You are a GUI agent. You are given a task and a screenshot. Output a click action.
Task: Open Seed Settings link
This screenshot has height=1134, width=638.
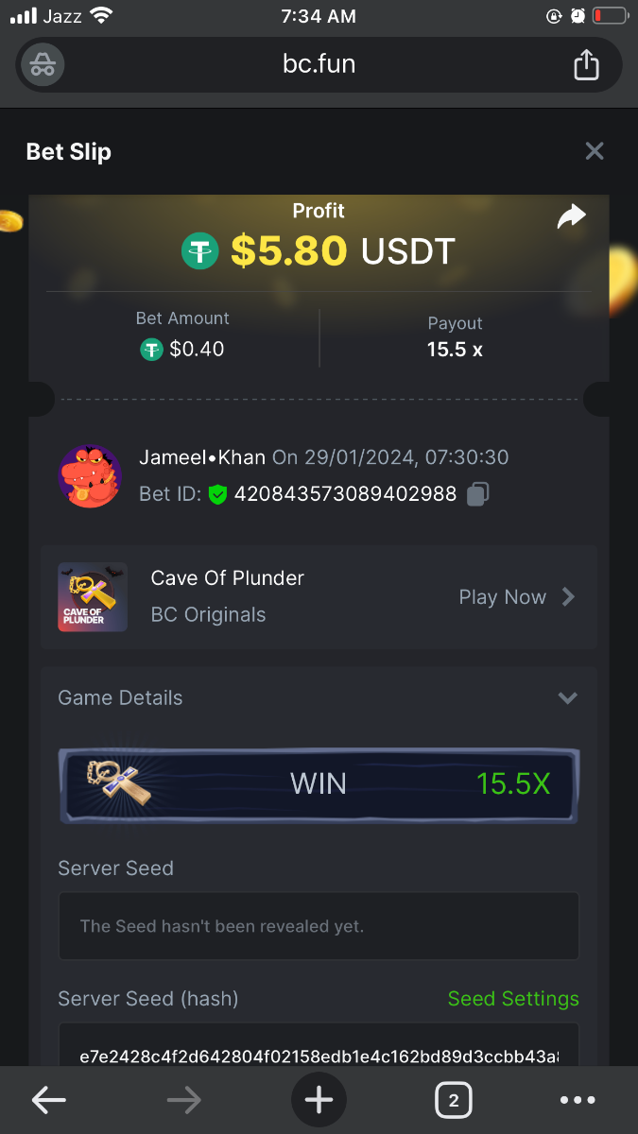pos(513,999)
